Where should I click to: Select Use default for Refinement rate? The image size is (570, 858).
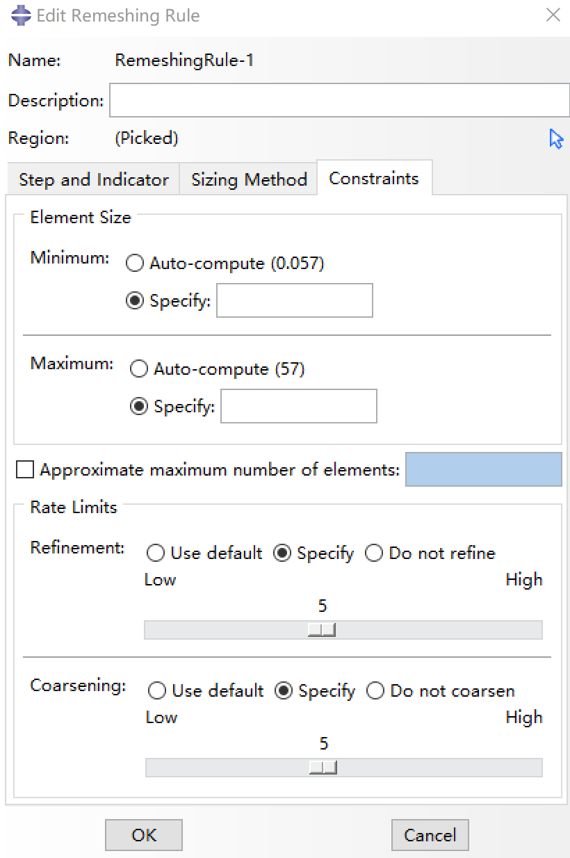point(156,553)
